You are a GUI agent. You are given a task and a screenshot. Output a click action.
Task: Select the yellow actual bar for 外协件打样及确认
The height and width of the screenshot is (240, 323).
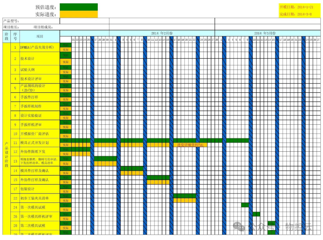[x=158, y=182]
